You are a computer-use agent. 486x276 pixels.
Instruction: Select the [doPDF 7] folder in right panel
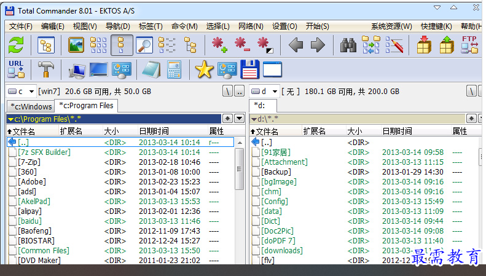[278, 241]
